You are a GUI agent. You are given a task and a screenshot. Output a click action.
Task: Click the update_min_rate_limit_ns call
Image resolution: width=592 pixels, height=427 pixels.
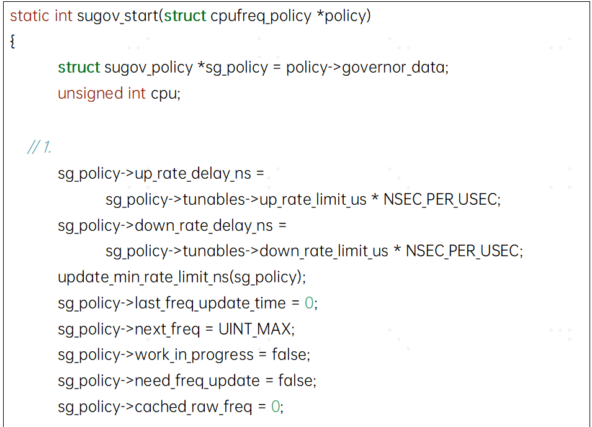click(x=182, y=277)
